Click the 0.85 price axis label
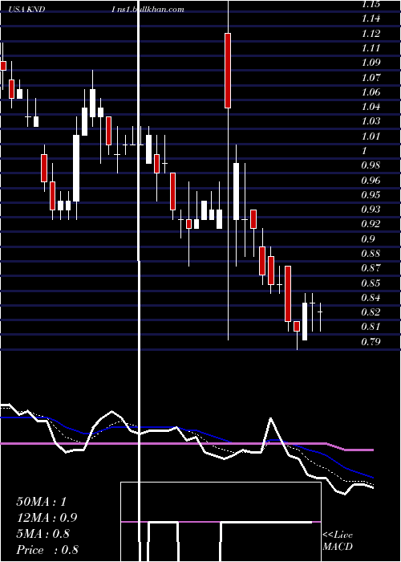 click(x=371, y=283)
